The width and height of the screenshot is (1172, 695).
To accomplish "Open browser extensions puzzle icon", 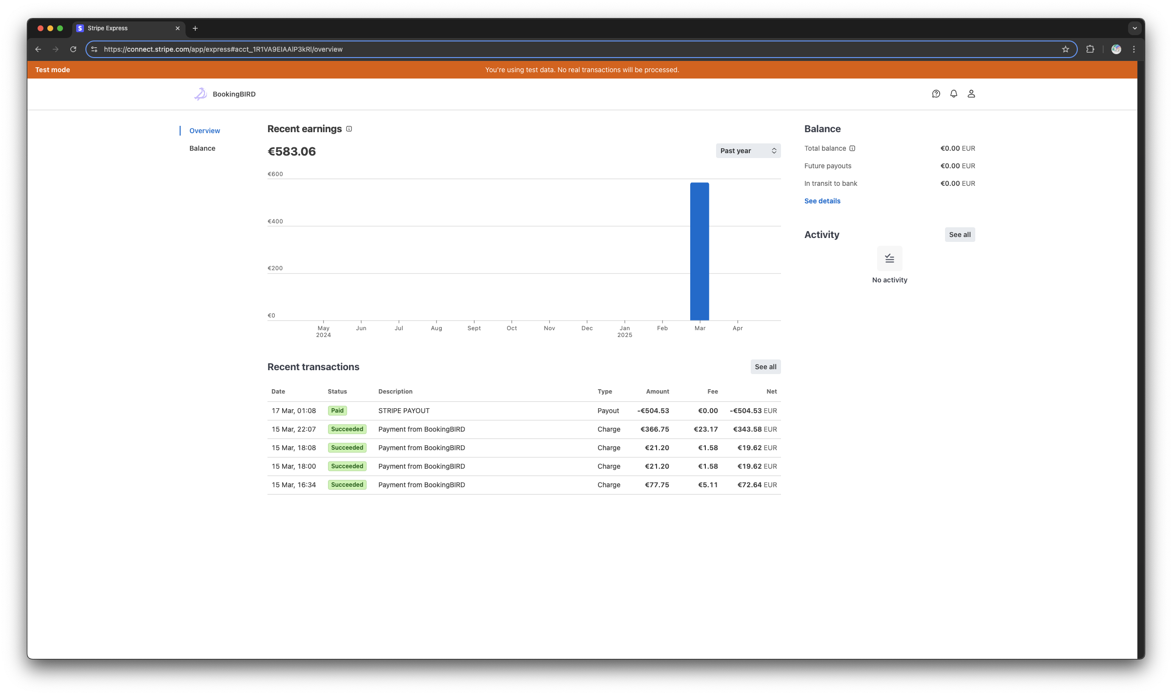I will pos(1090,49).
